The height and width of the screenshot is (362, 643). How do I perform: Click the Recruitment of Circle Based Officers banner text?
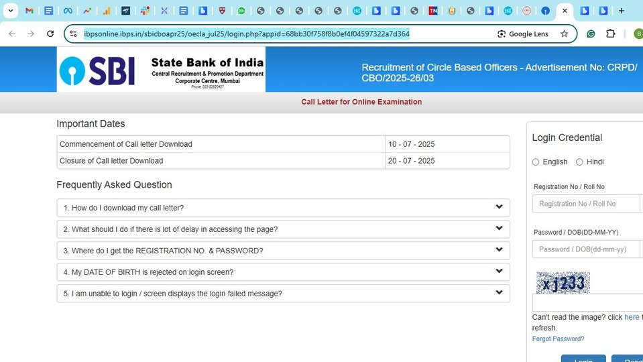click(x=499, y=72)
